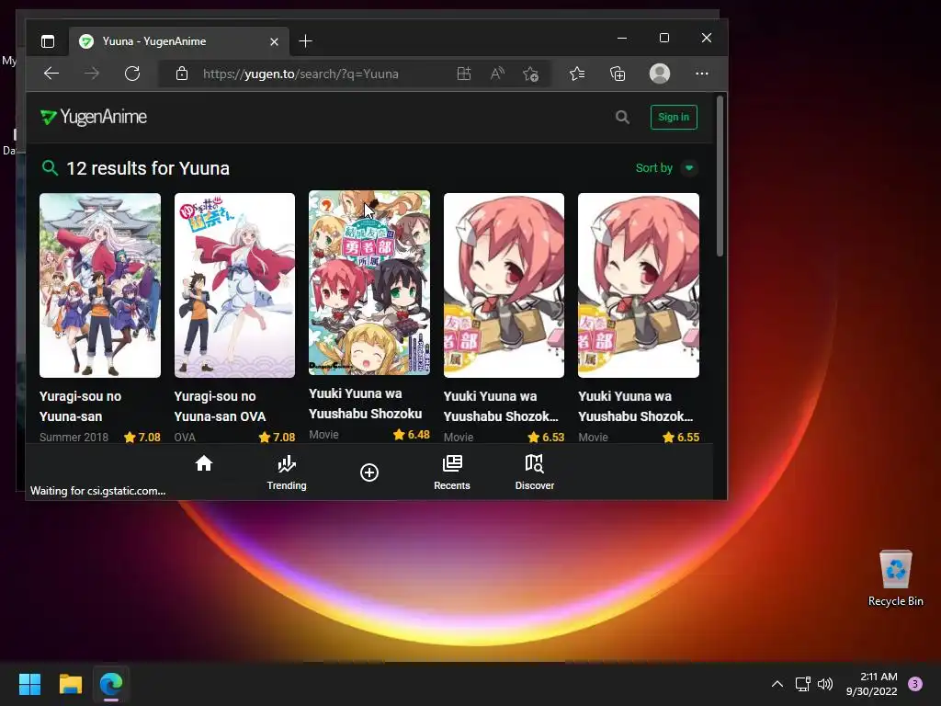Image resolution: width=941 pixels, height=706 pixels.
Task: Open the clock showing 2:11 AM
Action: (871, 684)
